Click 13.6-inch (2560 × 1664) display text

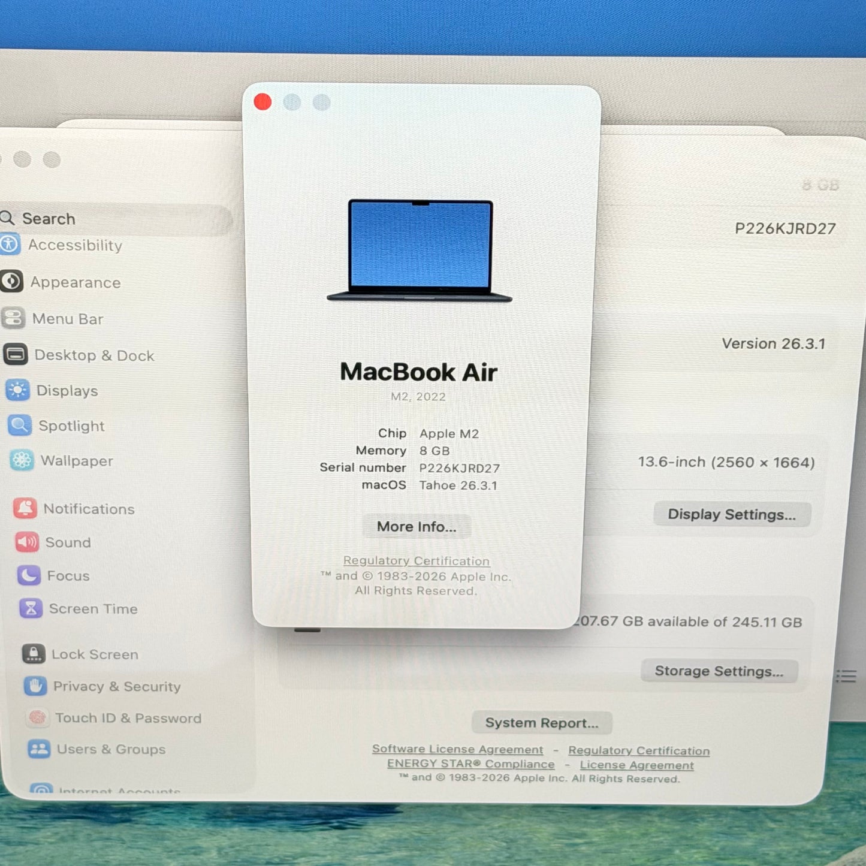pos(726,462)
